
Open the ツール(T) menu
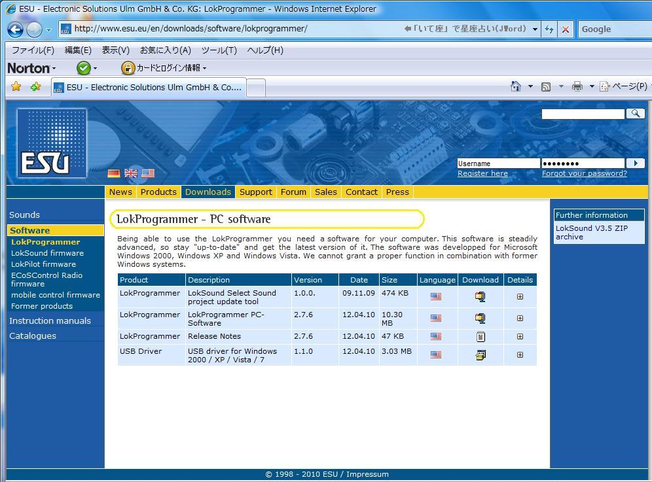[x=219, y=50]
